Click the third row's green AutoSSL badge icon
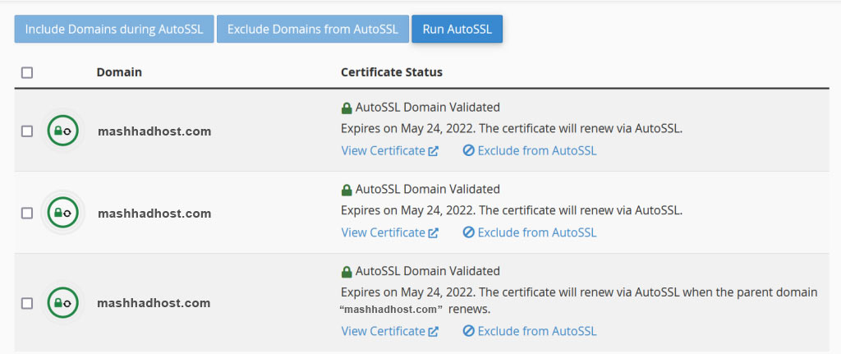Image resolution: width=841 pixels, height=354 pixels. coord(62,303)
